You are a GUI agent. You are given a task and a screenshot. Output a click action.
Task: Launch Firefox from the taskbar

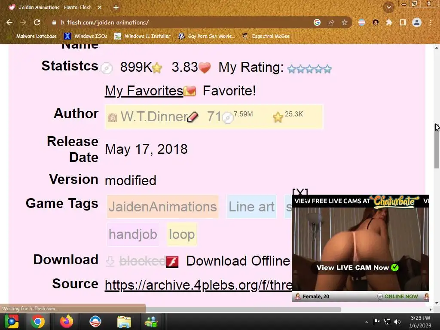(x=67, y=321)
